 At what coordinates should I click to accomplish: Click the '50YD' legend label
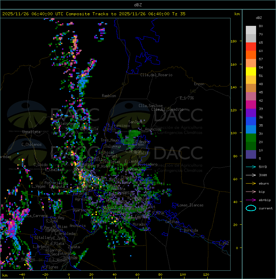(263, 167)
